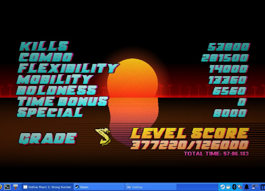Click the special score 8000
265x191 pixels.
coord(230,113)
